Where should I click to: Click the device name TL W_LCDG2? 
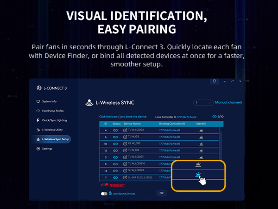pyautogui.click(x=136, y=130)
